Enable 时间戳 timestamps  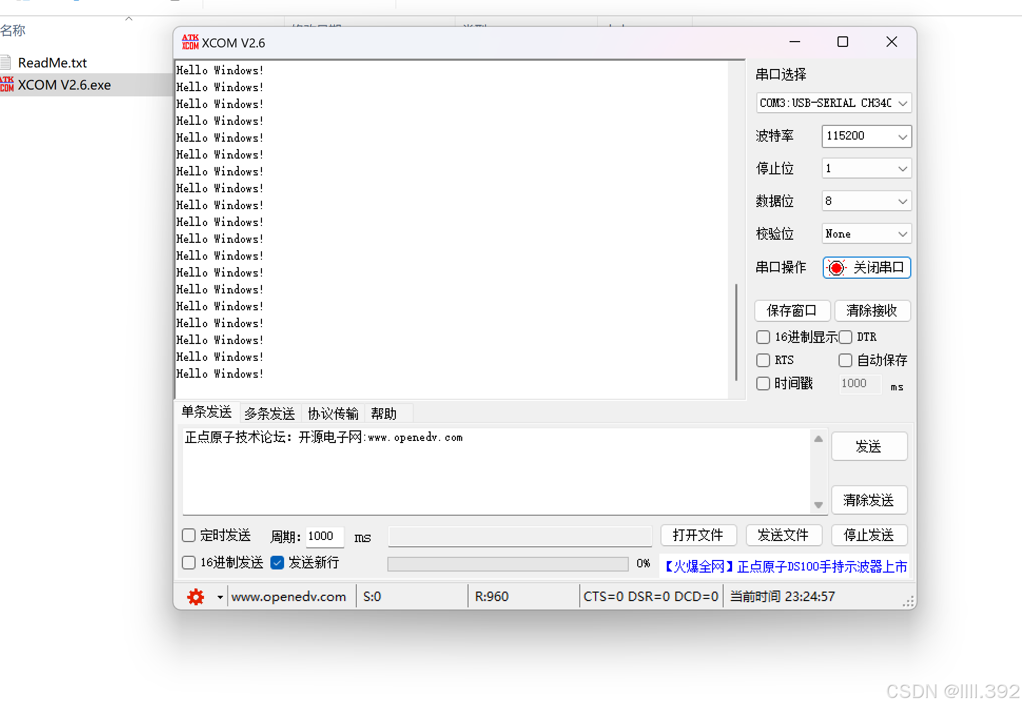pyautogui.click(x=763, y=383)
